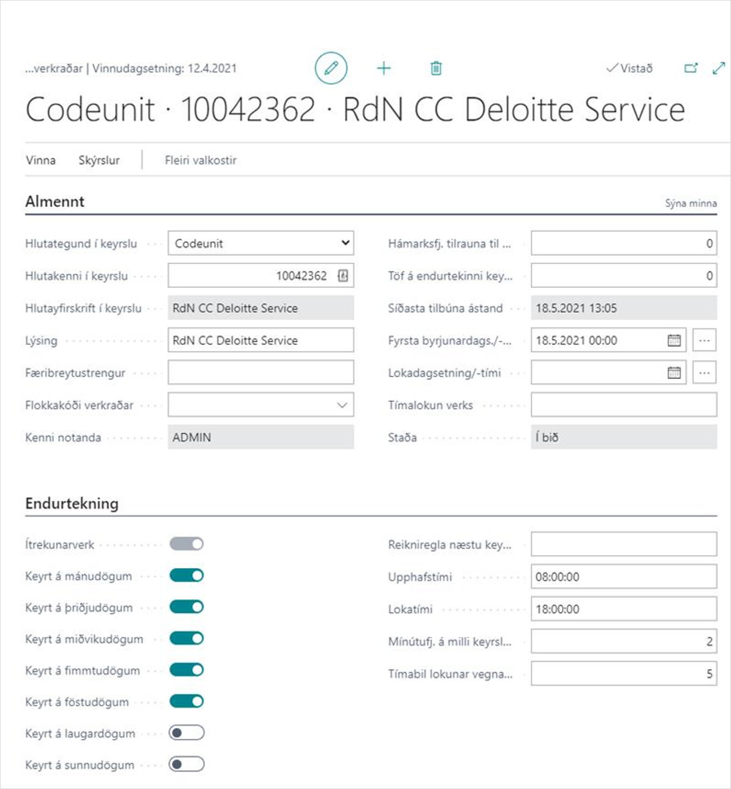
Task: Enable Keyrt á laugardögum switch
Action: coord(187,733)
